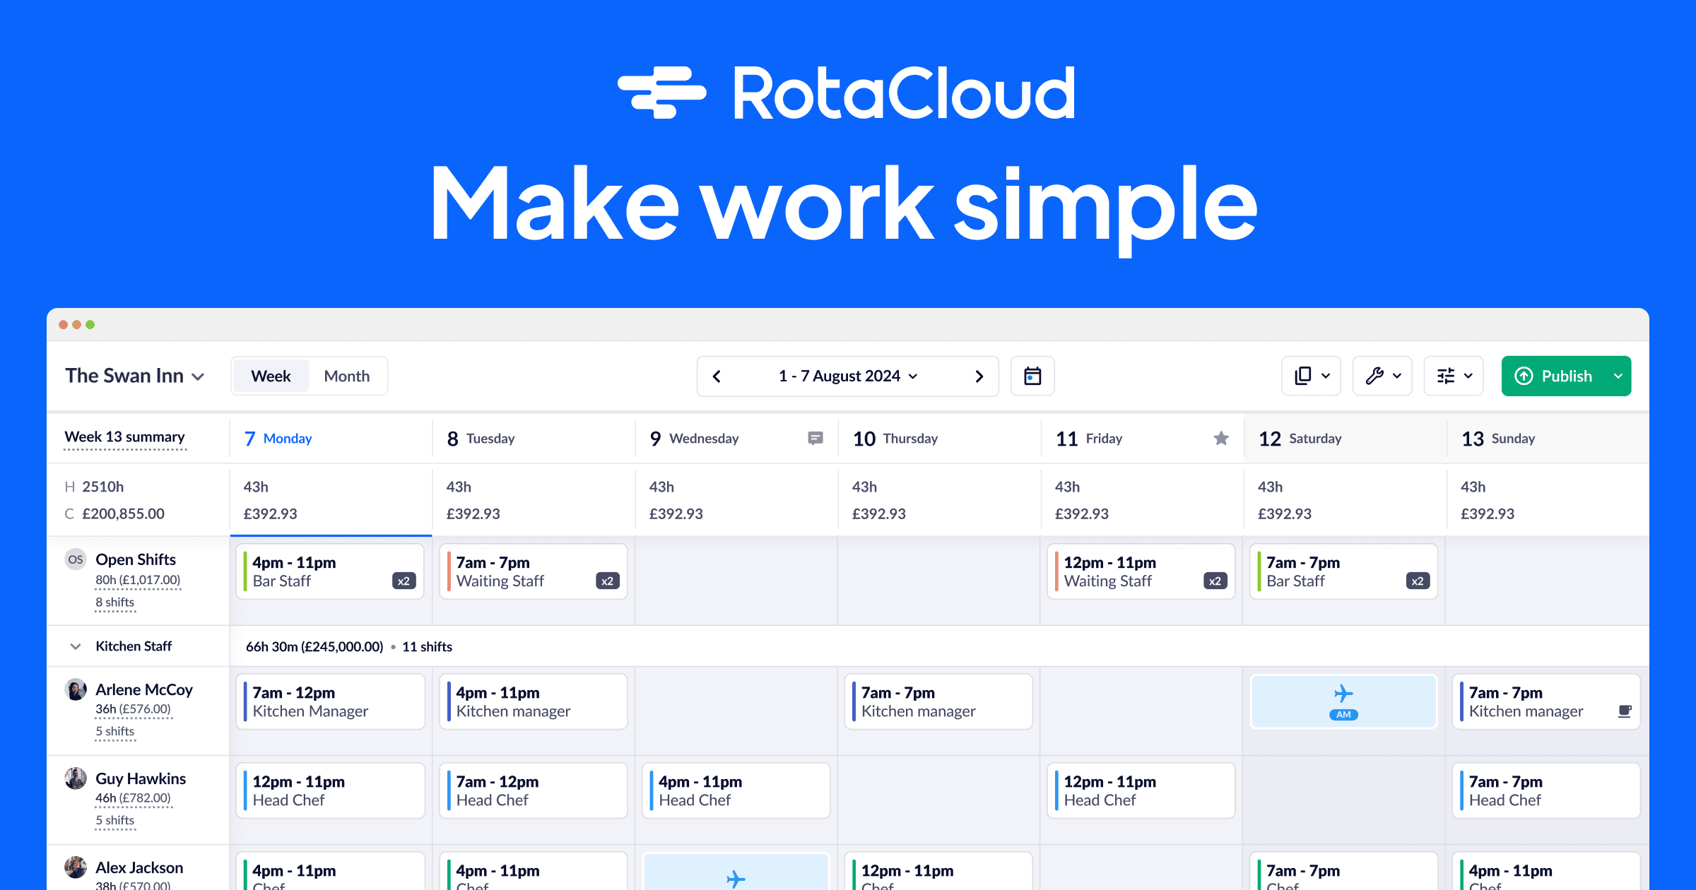Go to the next week arrow

pos(979,376)
